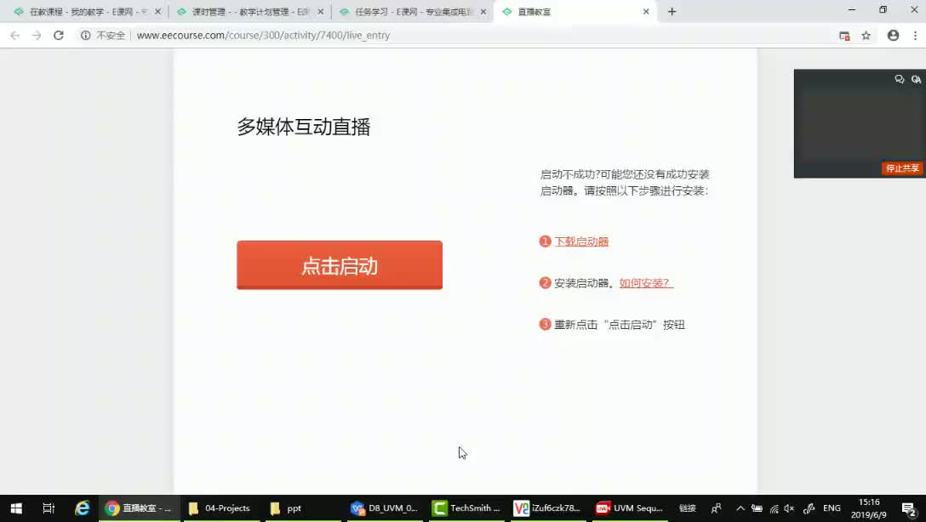Switch to the UVM Sequ... taskbar app
Viewport: 926px width, 522px height.
click(630, 508)
